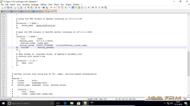This screenshot has width=190, height=106.
Task: Undo the last edit
Action: 36,7
